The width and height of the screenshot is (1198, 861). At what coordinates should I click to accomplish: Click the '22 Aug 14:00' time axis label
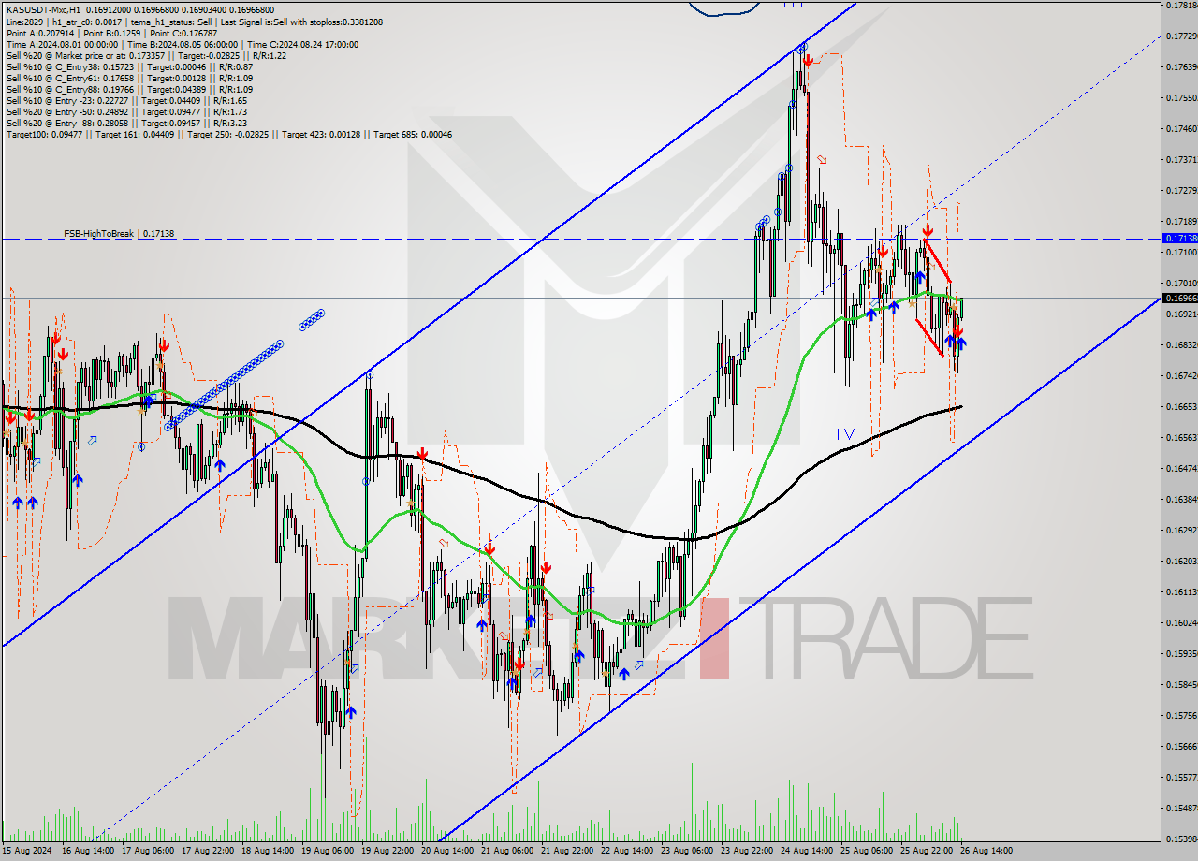627,851
